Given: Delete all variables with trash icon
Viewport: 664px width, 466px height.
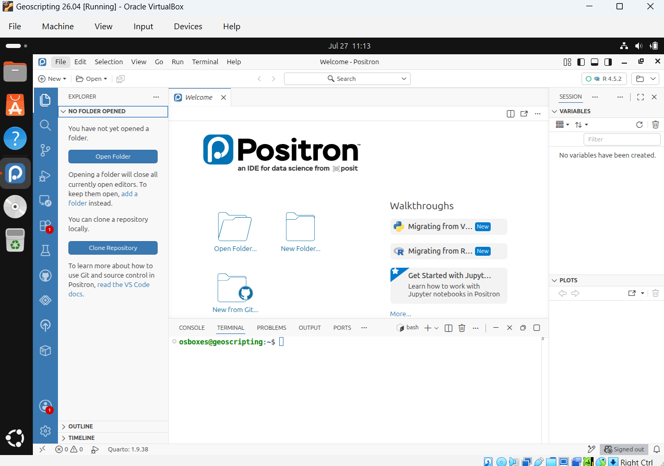Looking at the screenshot, I should [656, 125].
